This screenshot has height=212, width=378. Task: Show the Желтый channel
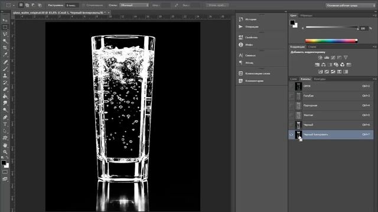coord(291,115)
